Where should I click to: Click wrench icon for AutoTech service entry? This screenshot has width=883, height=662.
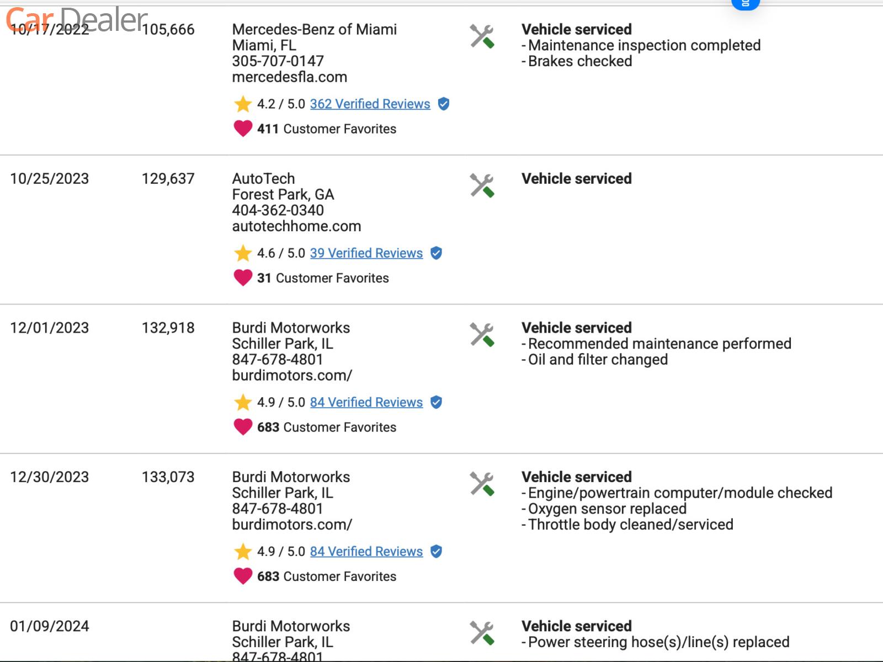pos(482,185)
